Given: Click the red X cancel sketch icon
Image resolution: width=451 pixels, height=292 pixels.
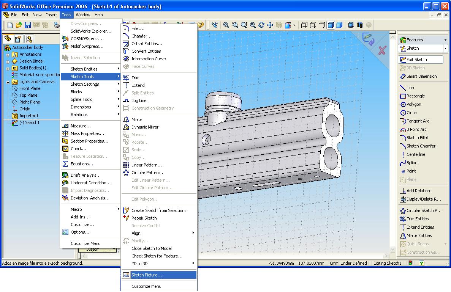Looking at the screenshot, I should point(382,50).
